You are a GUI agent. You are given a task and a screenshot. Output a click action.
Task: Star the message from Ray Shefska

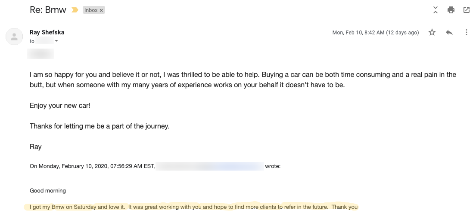[432, 33]
